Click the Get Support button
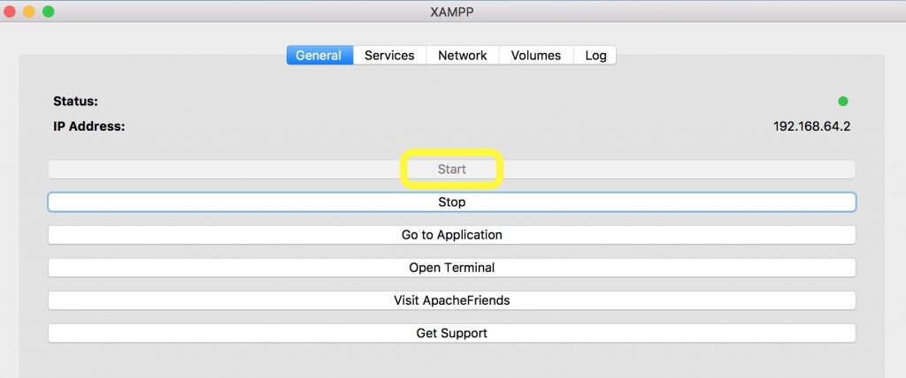 tap(452, 333)
